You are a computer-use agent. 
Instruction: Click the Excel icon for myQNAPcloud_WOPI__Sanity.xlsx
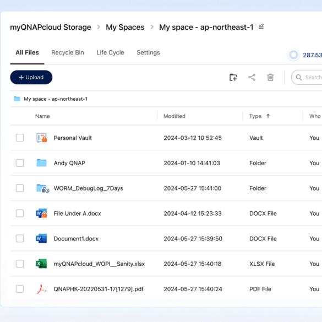pyautogui.click(x=41, y=264)
